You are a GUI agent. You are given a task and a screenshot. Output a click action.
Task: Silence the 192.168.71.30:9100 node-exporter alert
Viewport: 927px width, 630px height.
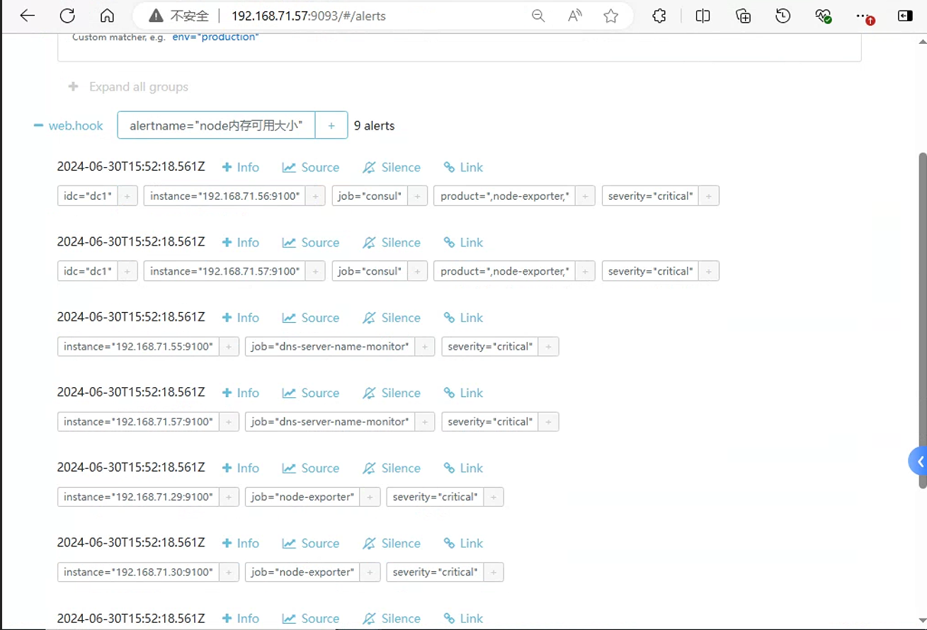pos(392,543)
